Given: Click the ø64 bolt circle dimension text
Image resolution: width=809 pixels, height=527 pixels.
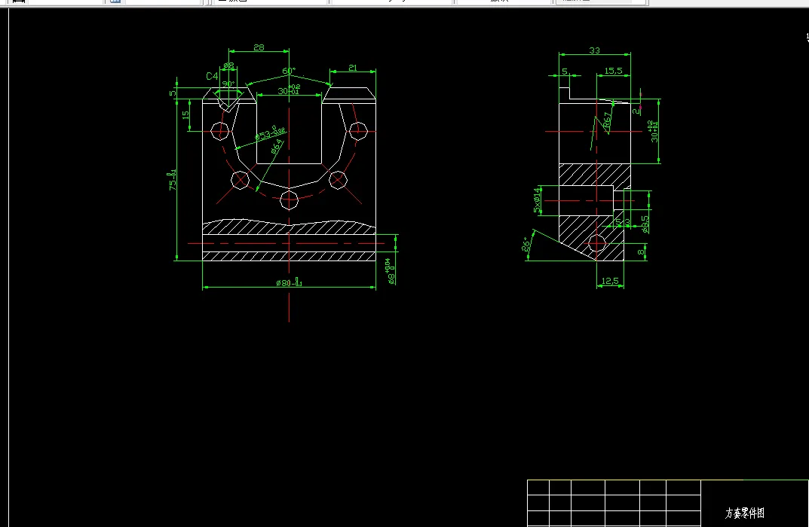Looking at the screenshot, I should tap(277, 146).
